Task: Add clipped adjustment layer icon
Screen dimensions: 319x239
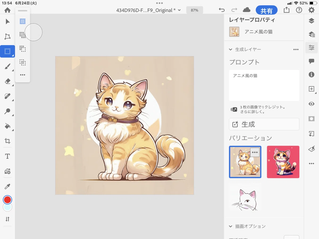Action: coord(312,134)
